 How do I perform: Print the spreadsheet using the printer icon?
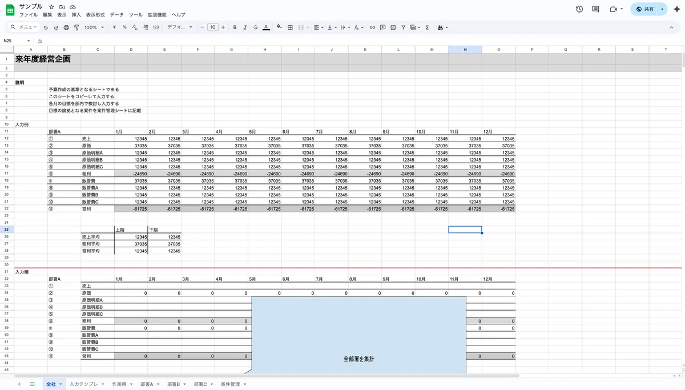point(66,27)
